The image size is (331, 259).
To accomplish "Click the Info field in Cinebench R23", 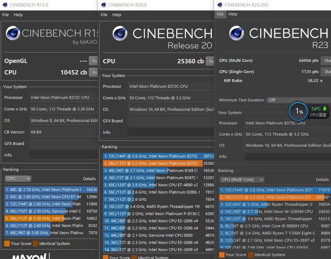I will [x=287, y=156].
